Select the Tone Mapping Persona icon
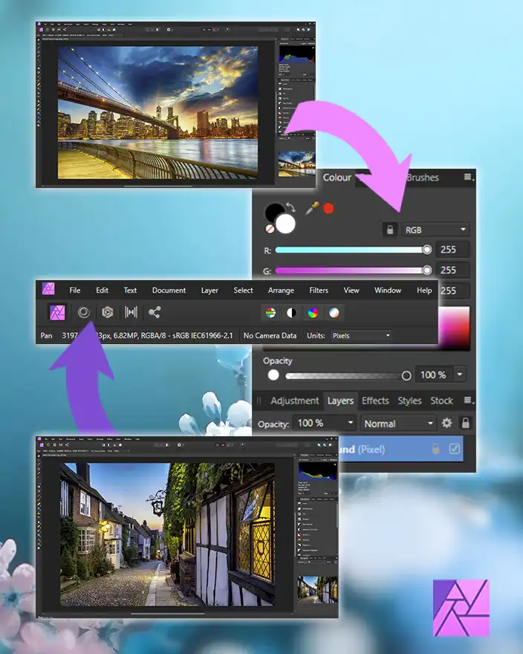Viewport: 523px width, 654px height. pyautogui.click(x=131, y=313)
